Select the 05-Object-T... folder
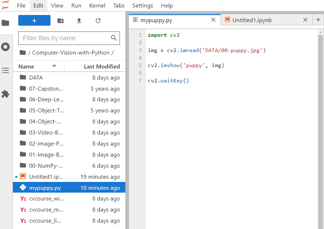Viewport: 324px width, 229px height. [69, 111]
